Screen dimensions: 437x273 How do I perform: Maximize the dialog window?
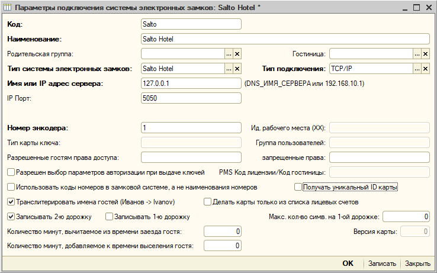(416, 7)
